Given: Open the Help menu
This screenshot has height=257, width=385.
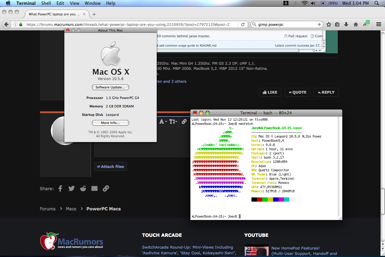Looking at the screenshot, I should coord(111,3).
